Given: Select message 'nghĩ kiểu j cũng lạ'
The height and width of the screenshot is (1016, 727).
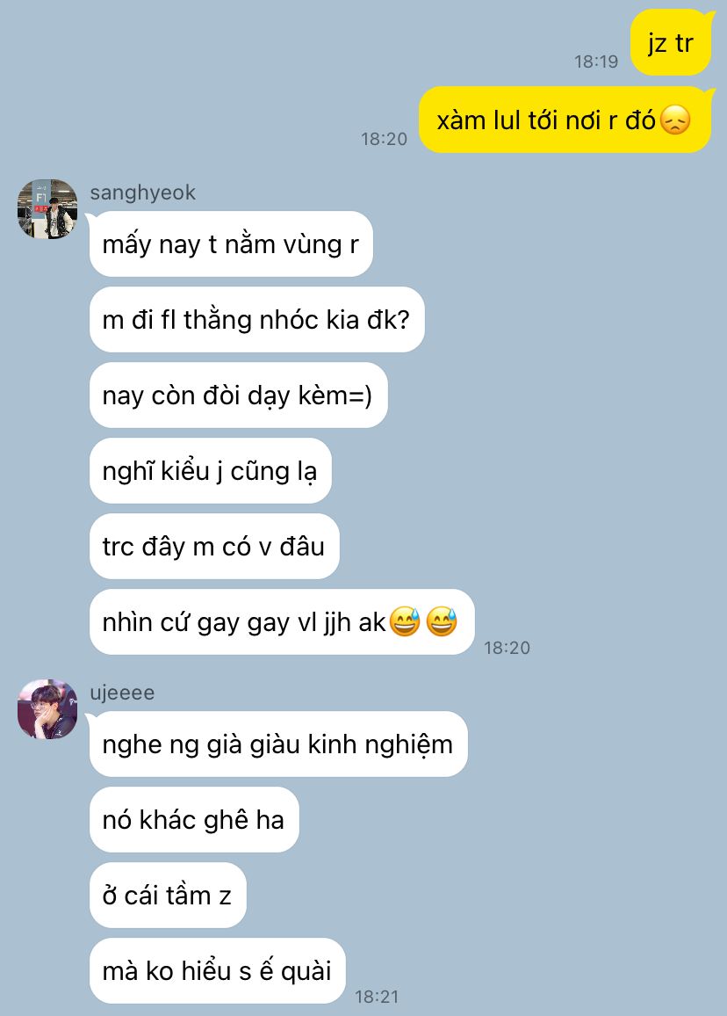Looking at the screenshot, I should click(211, 471).
